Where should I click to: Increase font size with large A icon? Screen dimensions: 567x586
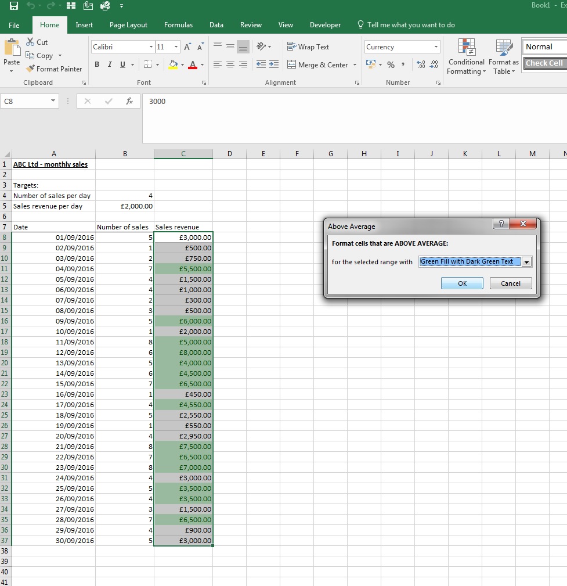click(x=187, y=46)
